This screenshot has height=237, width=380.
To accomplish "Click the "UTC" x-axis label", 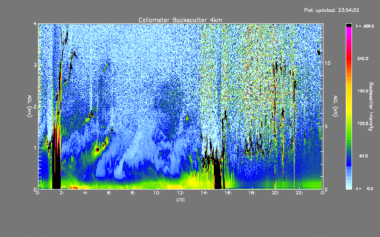I will pyautogui.click(x=180, y=200).
